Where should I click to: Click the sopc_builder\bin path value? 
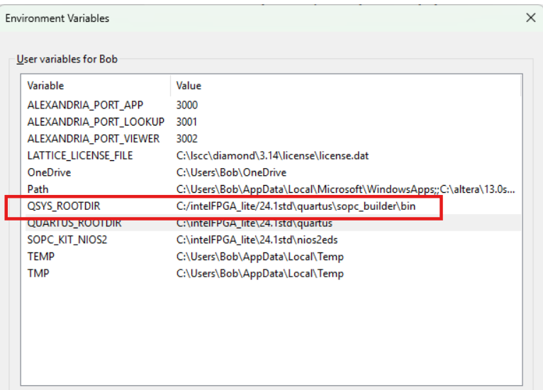pyautogui.click(x=301, y=206)
